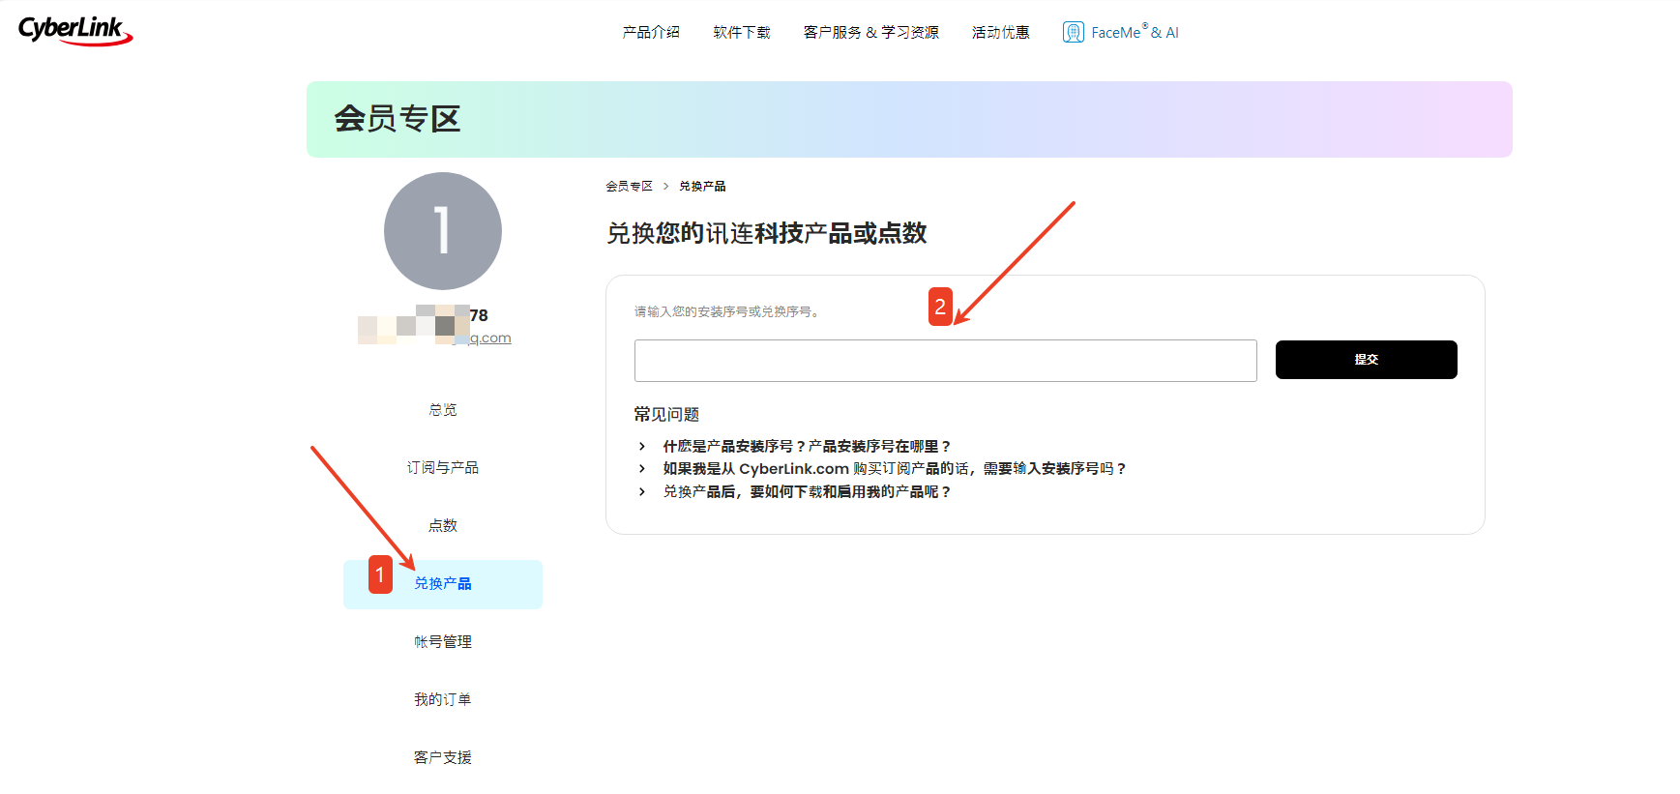This screenshot has width=1680, height=794.
Task: Click the 会员专区 breadcrumb link
Action: pyautogui.click(x=629, y=186)
